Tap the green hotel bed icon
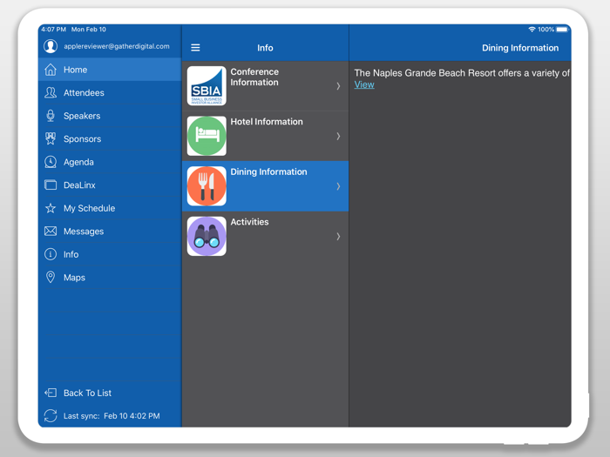Screen dimensions: 610x457 207,136
